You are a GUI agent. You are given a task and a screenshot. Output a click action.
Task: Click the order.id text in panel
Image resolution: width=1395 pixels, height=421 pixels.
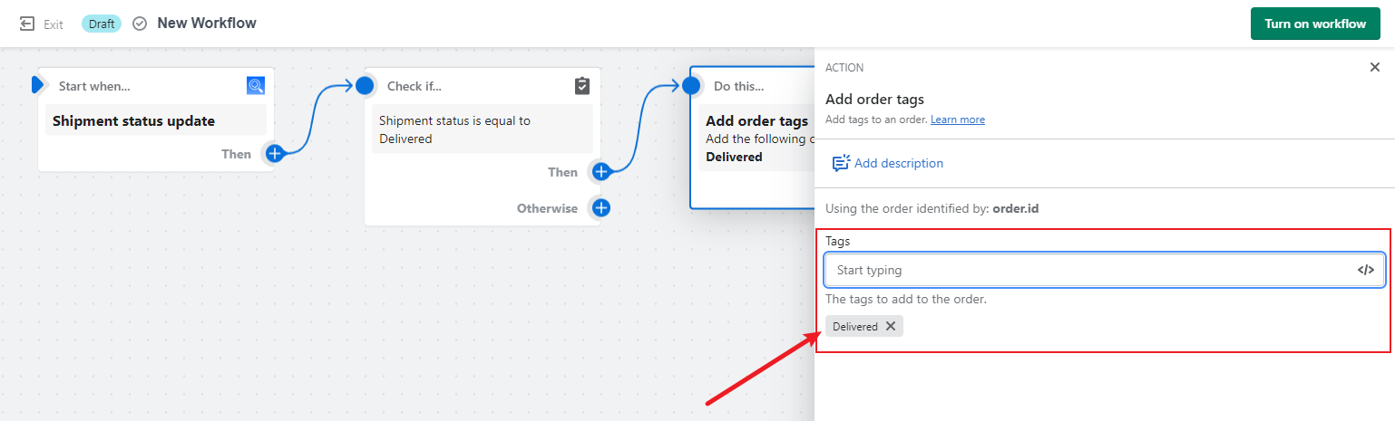click(1016, 208)
